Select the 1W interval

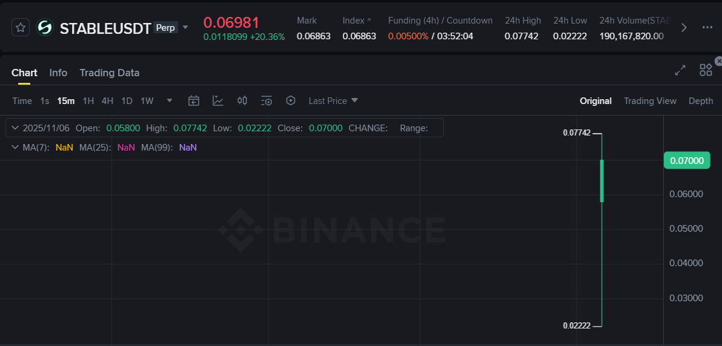pyautogui.click(x=147, y=101)
